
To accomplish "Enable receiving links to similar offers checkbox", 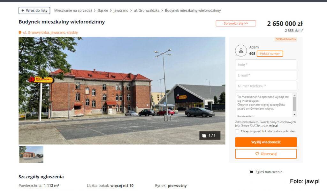I will (237, 131).
